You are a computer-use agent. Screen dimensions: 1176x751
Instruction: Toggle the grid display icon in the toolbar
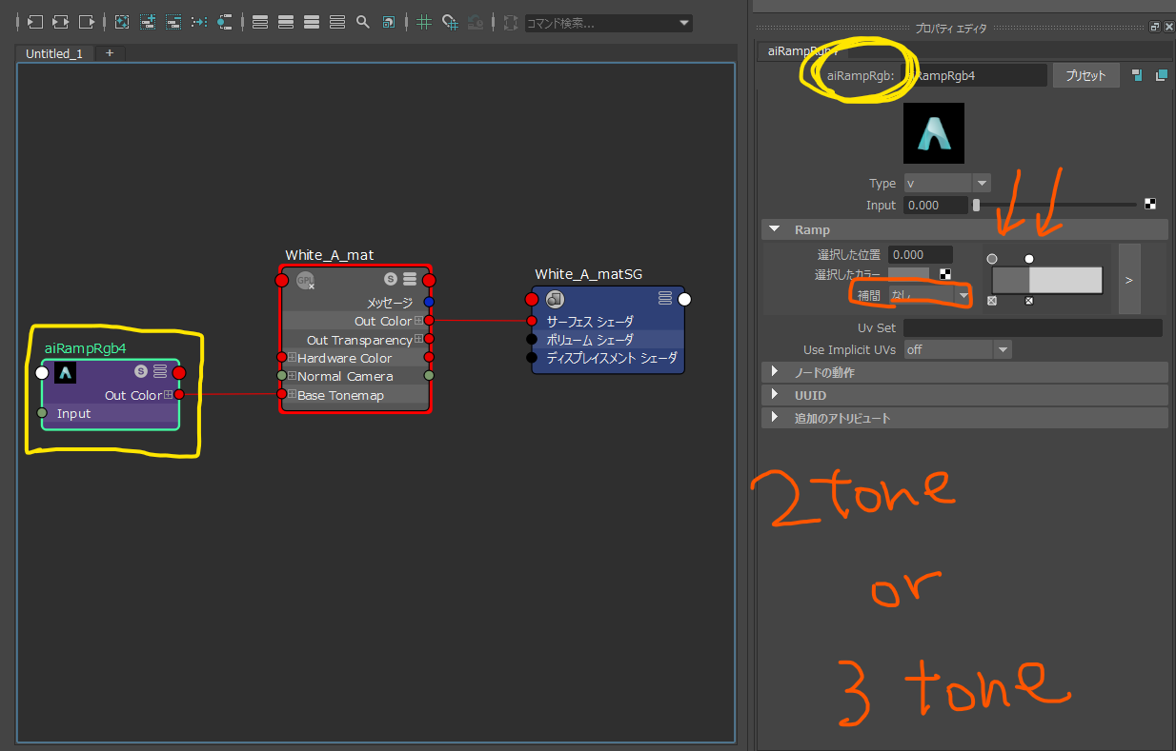click(x=424, y=22)
